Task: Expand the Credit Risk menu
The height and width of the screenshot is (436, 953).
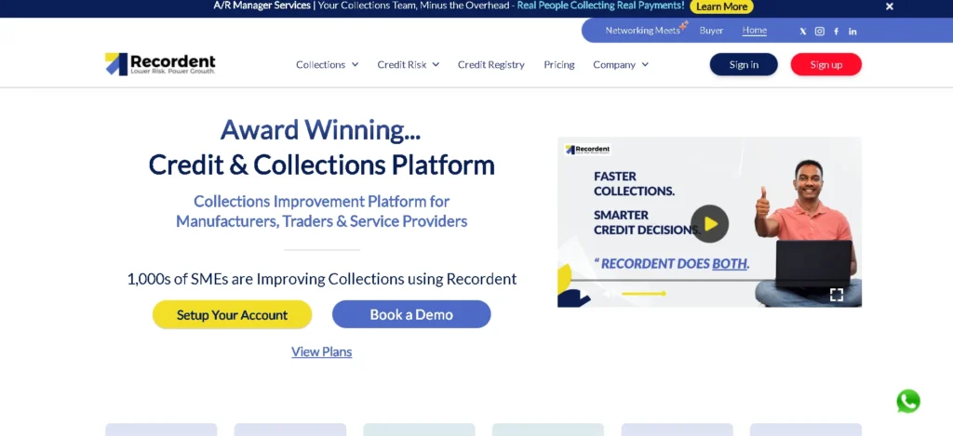Action: [408, 64]
